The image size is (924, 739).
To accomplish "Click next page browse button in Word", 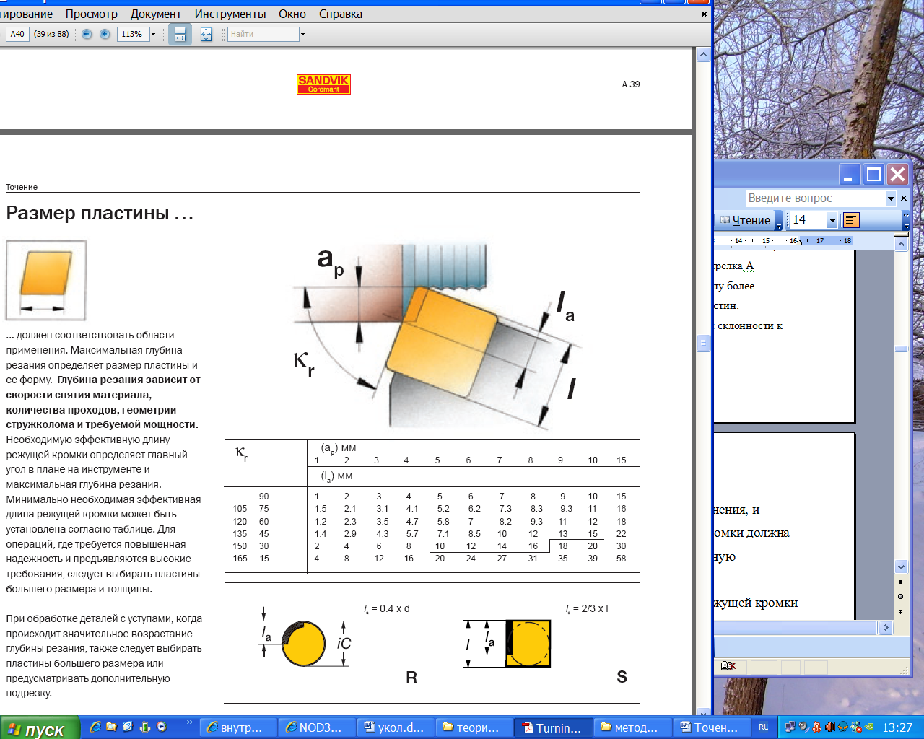I will coord(901,611).
